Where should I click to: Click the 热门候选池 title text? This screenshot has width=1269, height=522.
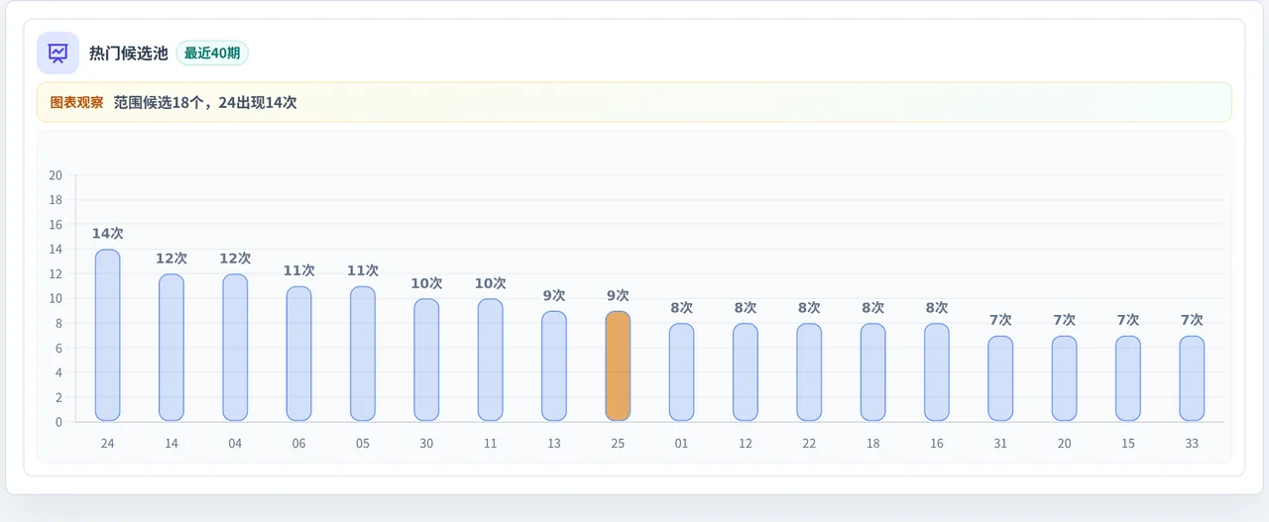click(x=129, y=53)
